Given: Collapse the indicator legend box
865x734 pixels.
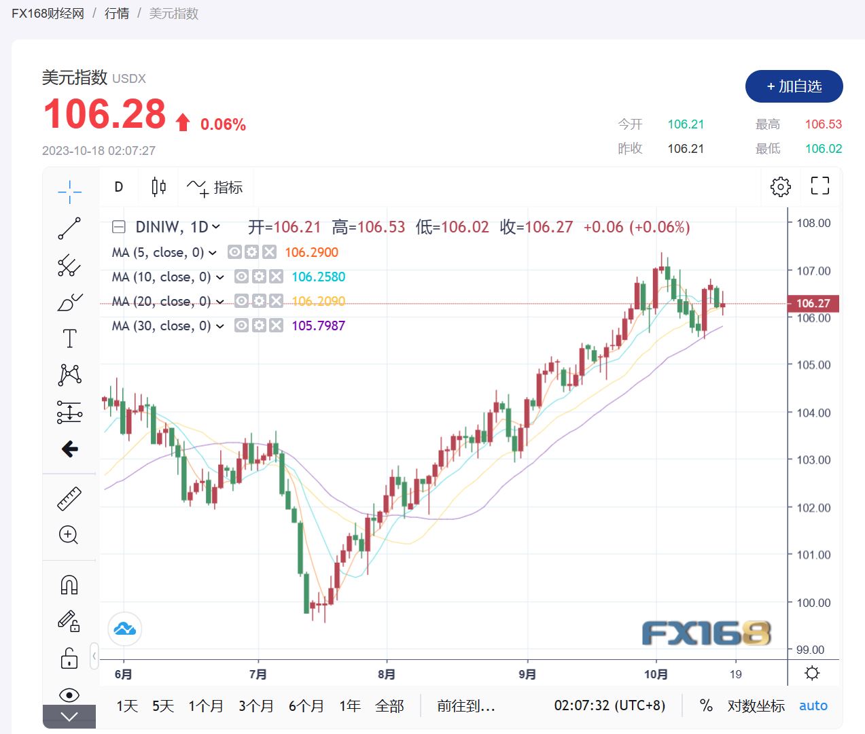Looking at the screenshot, I should point(119,227).
